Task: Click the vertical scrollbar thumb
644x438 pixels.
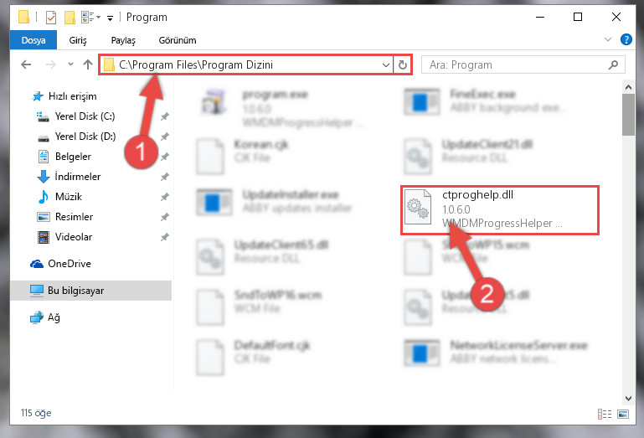Action: point(628,115)
